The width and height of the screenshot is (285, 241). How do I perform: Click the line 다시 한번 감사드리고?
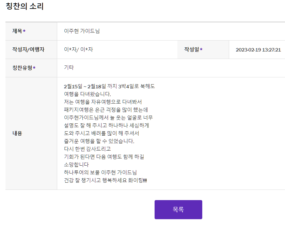(88, 149)
